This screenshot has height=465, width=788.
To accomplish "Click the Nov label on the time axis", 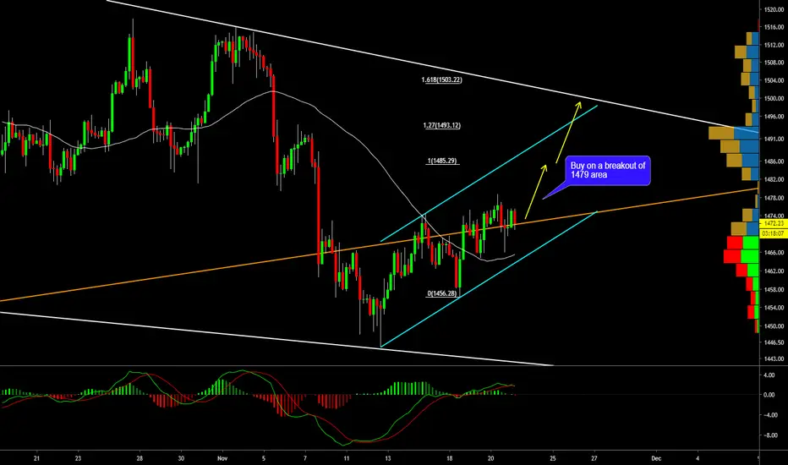I will point(222,458).
